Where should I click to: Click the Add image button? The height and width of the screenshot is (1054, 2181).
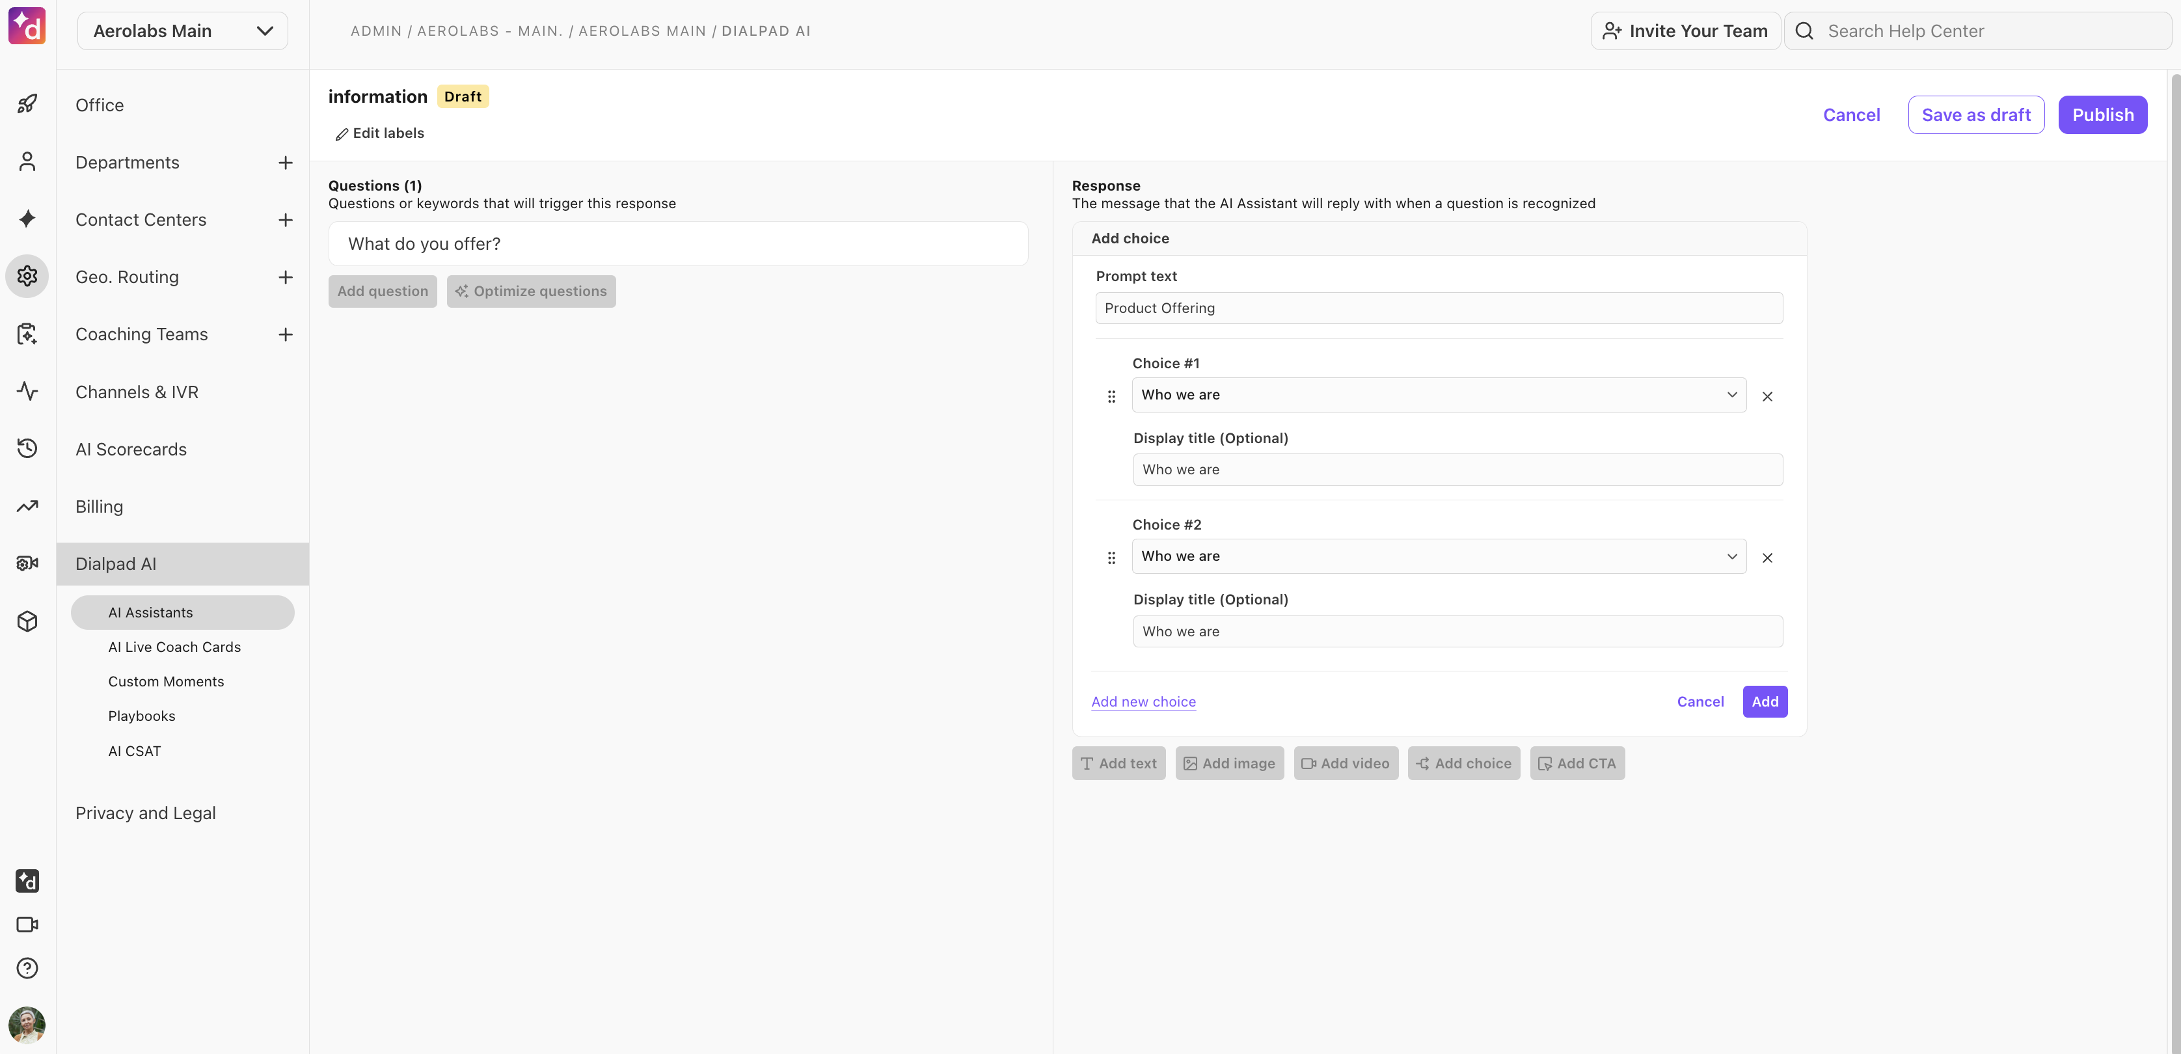[x=1229, y=764]
